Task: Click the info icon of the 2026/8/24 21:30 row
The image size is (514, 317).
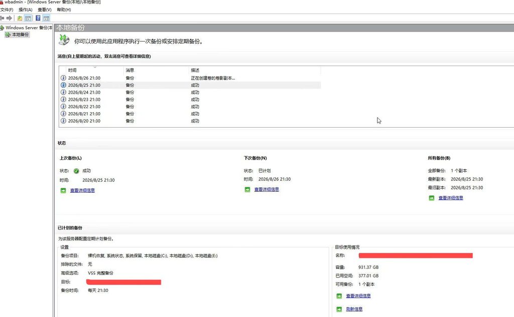Action: pyautogui.click(x=63, y=92)
